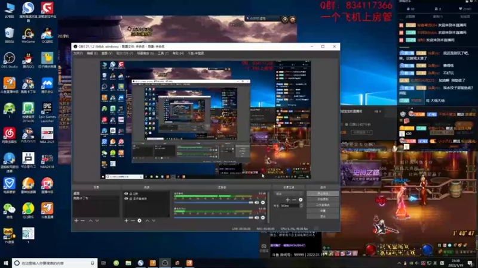Open the 场景集合(S) menu in OBS
Viewport: 478px width, 268px height.
145,53
